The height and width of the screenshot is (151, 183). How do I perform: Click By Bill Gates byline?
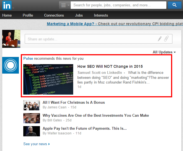pos(52,120)
